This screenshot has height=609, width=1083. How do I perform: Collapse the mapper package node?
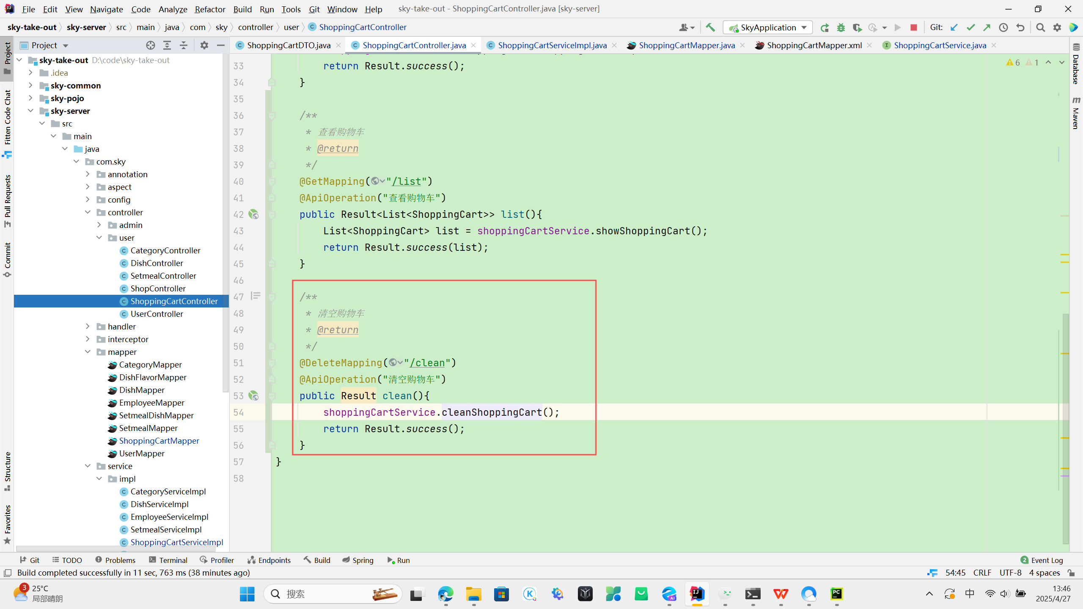[88, 352]
